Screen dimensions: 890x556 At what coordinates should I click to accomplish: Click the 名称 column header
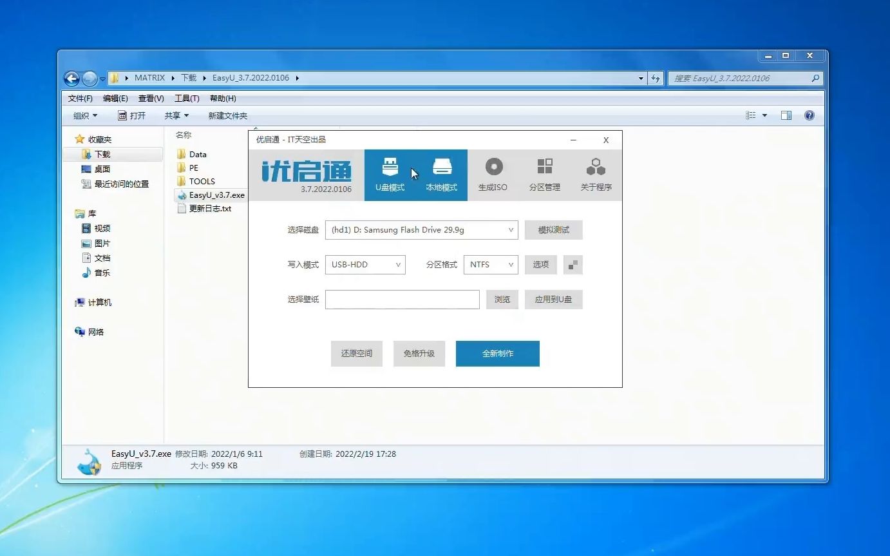tap(184, 135)
